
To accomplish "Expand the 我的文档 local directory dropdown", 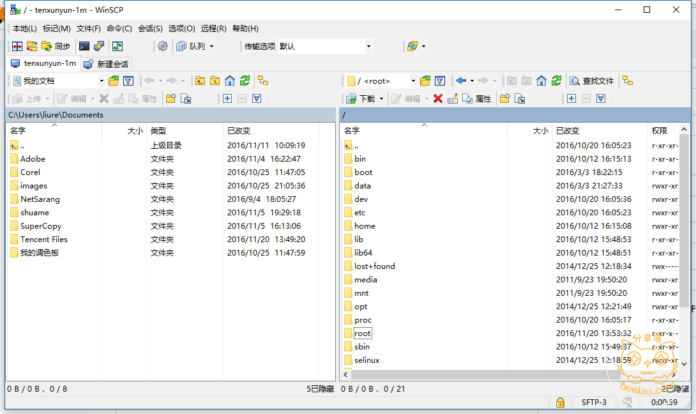I will coord(101,81).
